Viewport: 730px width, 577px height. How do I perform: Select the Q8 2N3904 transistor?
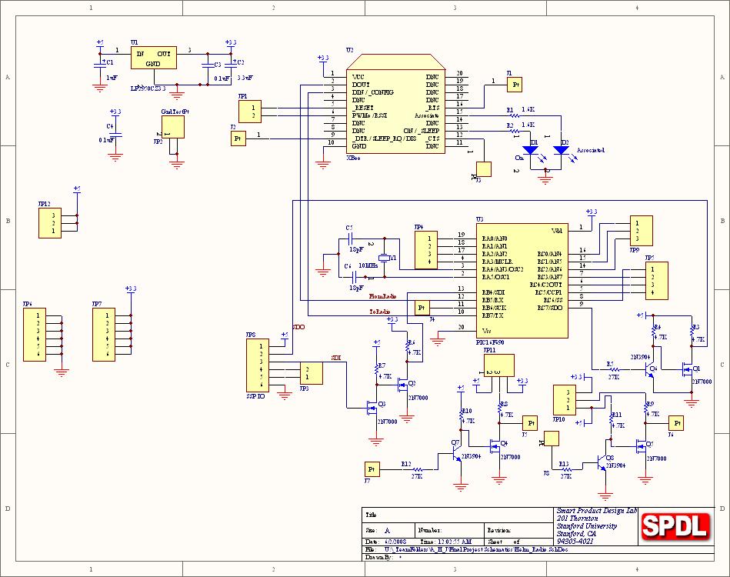tap(601, 464)
